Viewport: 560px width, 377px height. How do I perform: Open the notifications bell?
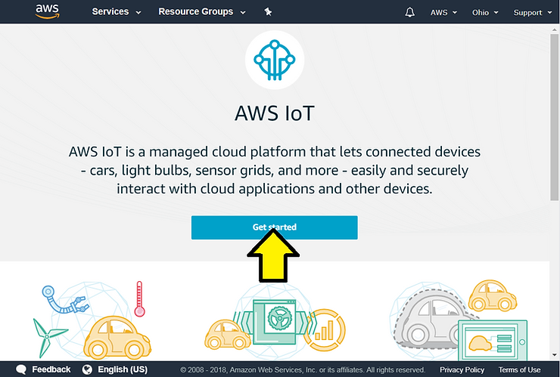(x=410, y=12)
